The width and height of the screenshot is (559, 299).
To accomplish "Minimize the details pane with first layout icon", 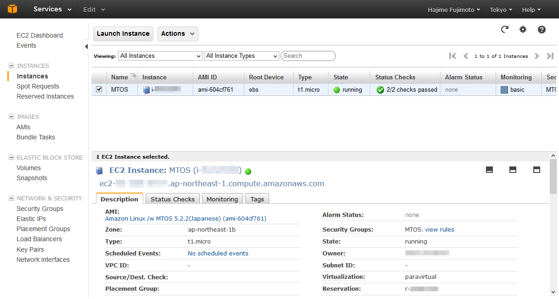I will pos(490,170).
